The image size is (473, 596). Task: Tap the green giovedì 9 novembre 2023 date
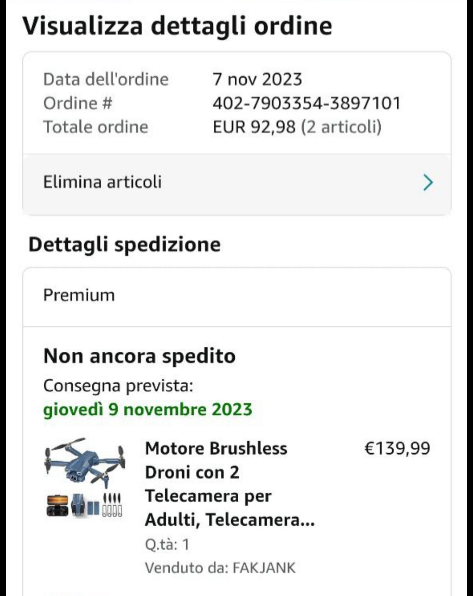pos(148,410)
